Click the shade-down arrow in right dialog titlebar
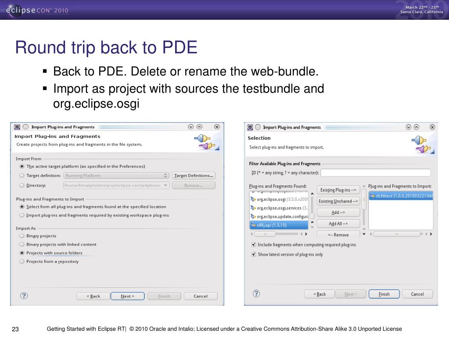 (x=409, y=127)
